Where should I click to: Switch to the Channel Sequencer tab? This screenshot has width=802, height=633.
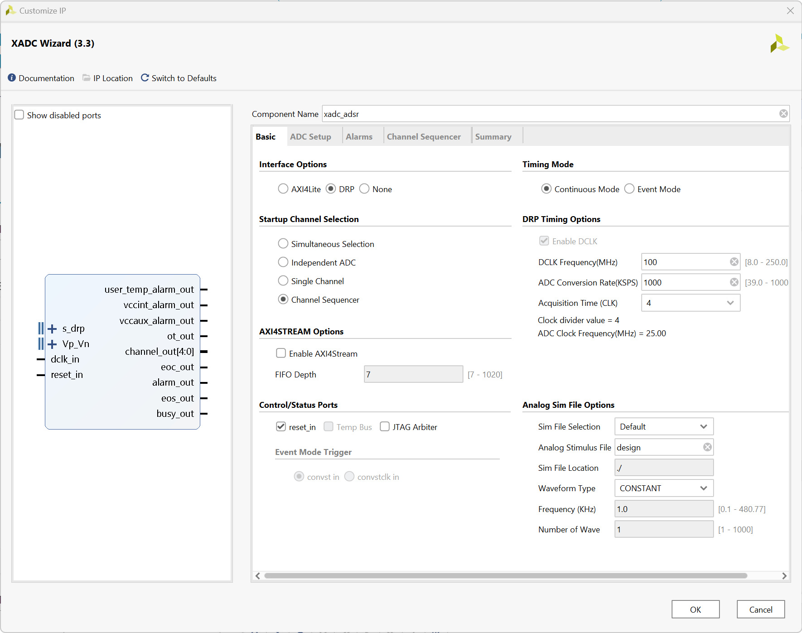424,136
